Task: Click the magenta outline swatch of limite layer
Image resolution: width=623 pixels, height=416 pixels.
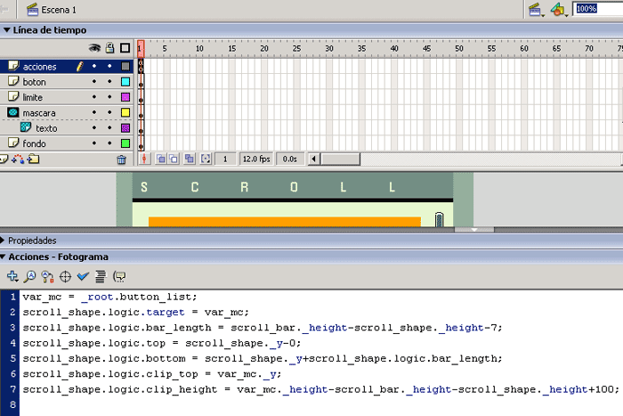Action: [x=125, y=97]
